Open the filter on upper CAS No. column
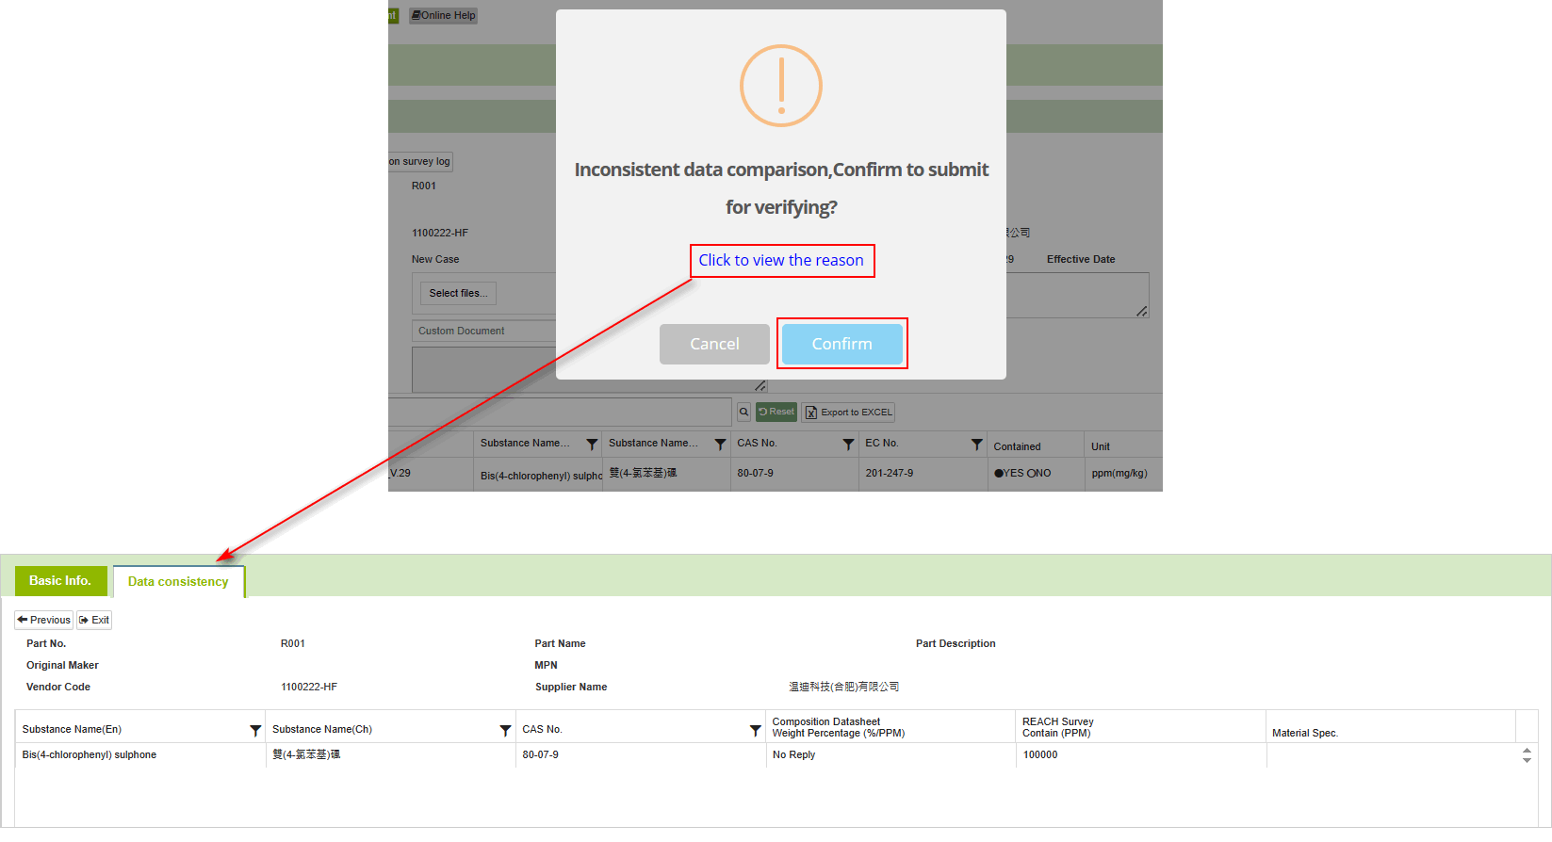The image size is (1552, 842). pyautogui.click(x=848, y=444)
